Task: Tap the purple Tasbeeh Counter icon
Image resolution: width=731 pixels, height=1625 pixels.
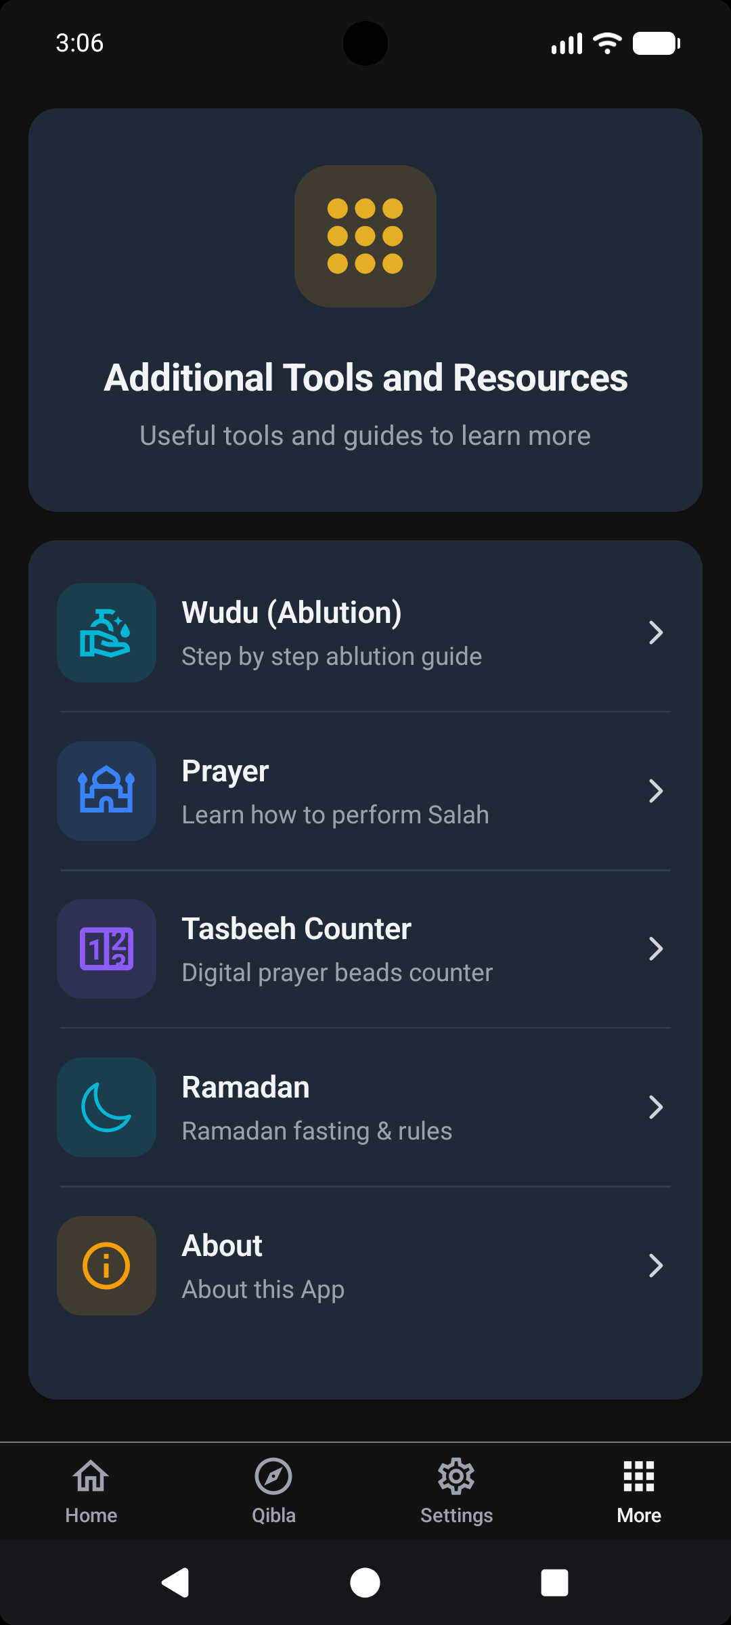Action: click(x=106, y=949)
